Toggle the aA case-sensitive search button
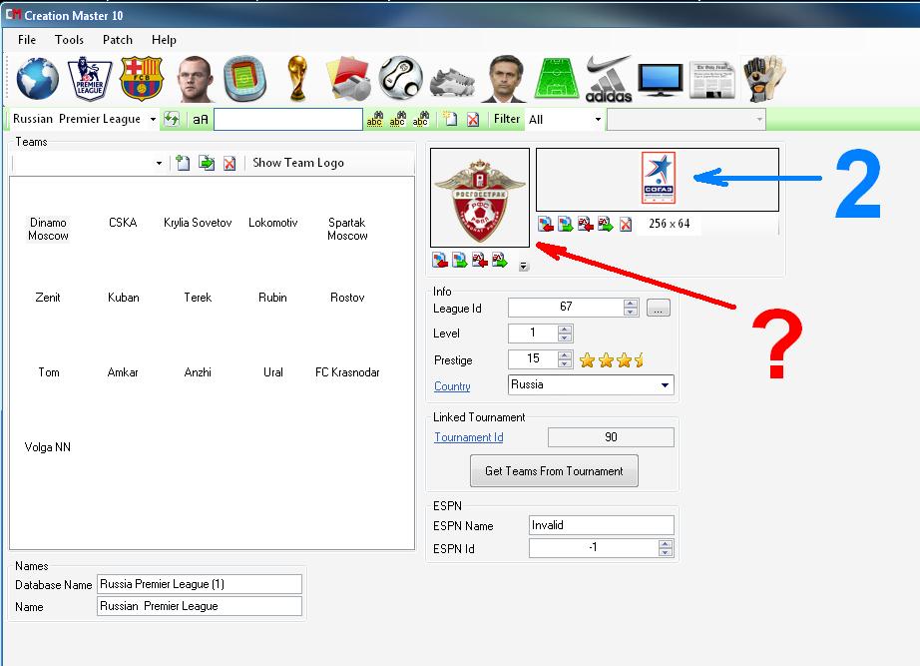The image size is (920, 666). click(x=201, y=119)
